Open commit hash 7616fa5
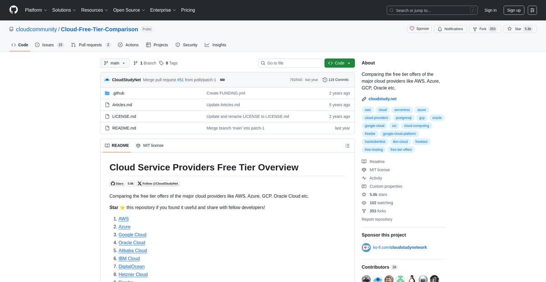The width and height of the screenshot is (546, 282). (296, 80)
